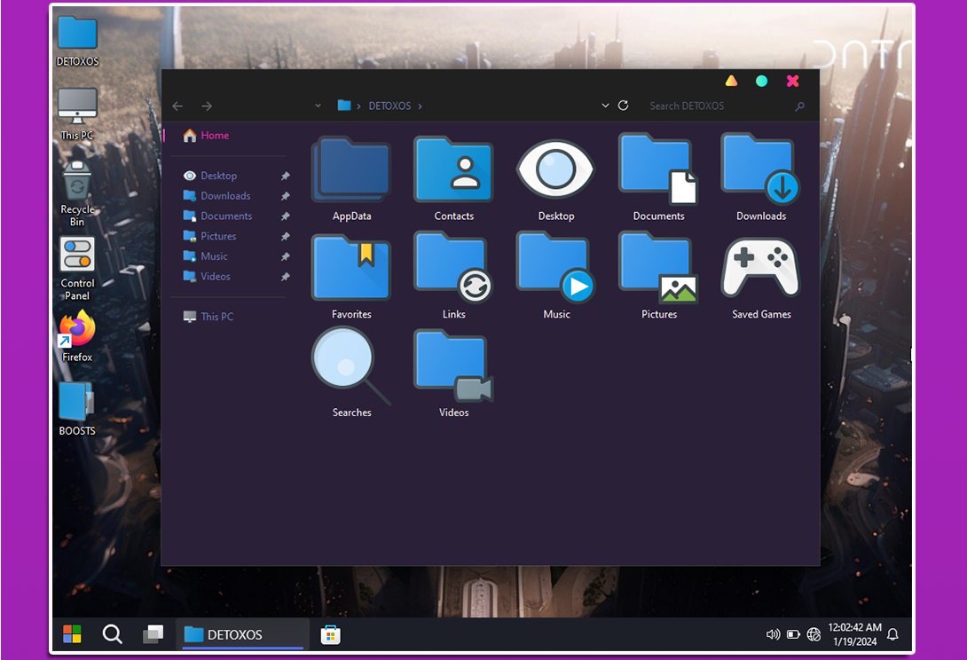Select This PC in the navigation pane
This screenshot has height=660, width=967.
(216, 317)
